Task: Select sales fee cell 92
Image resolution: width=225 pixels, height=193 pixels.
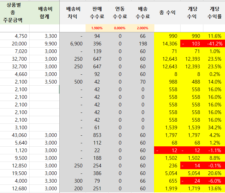Action: [x=97, y=74]
